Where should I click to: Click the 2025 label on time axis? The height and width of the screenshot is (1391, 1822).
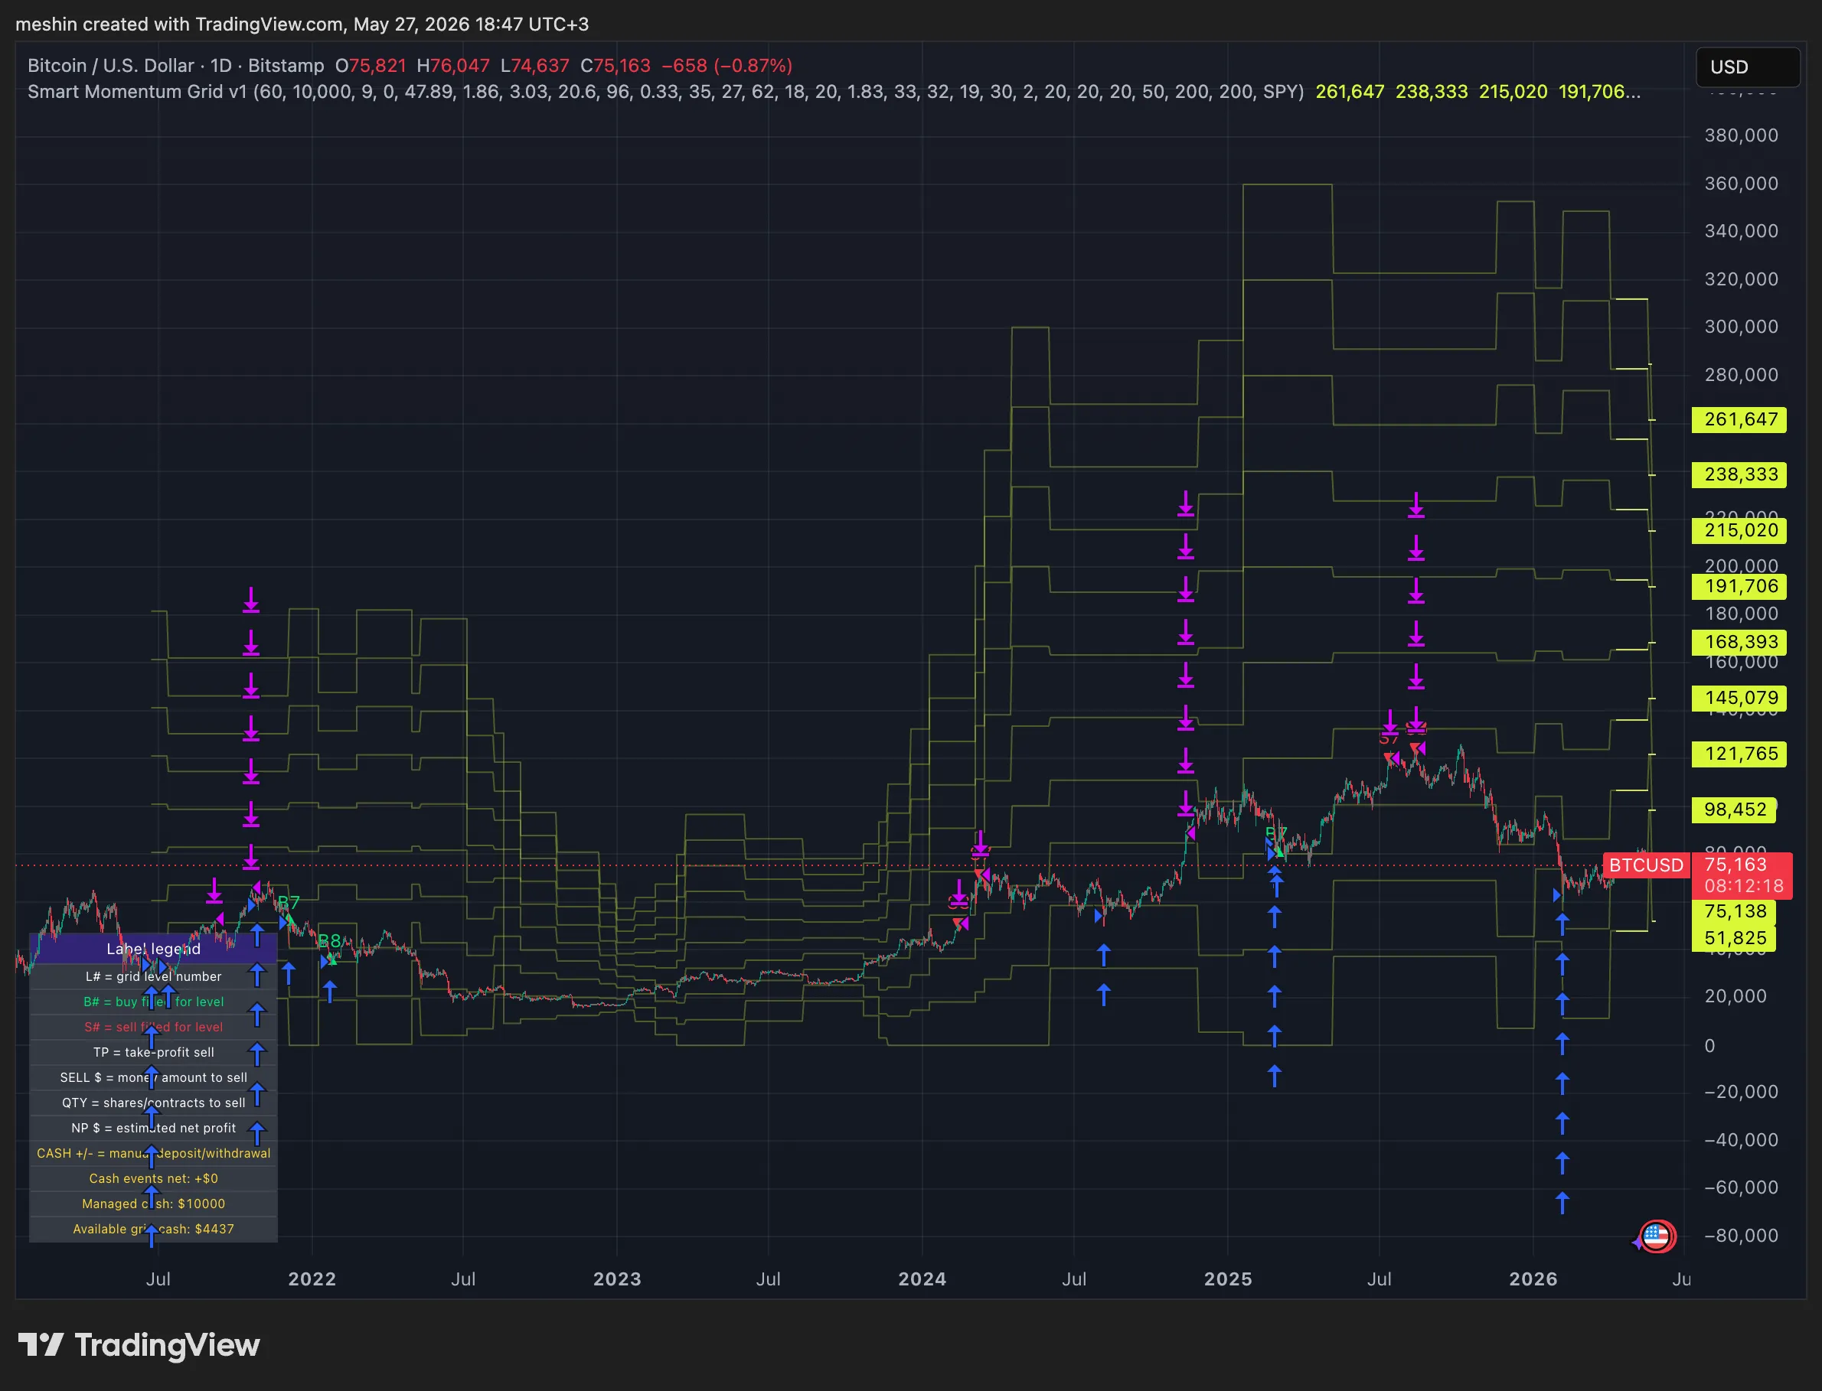[x=1228, y=1279]
